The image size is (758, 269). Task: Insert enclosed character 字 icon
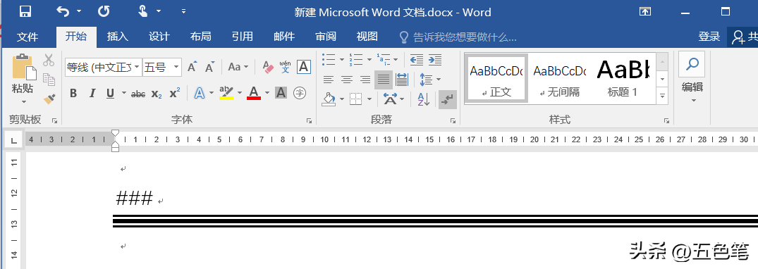coord(300,93)
